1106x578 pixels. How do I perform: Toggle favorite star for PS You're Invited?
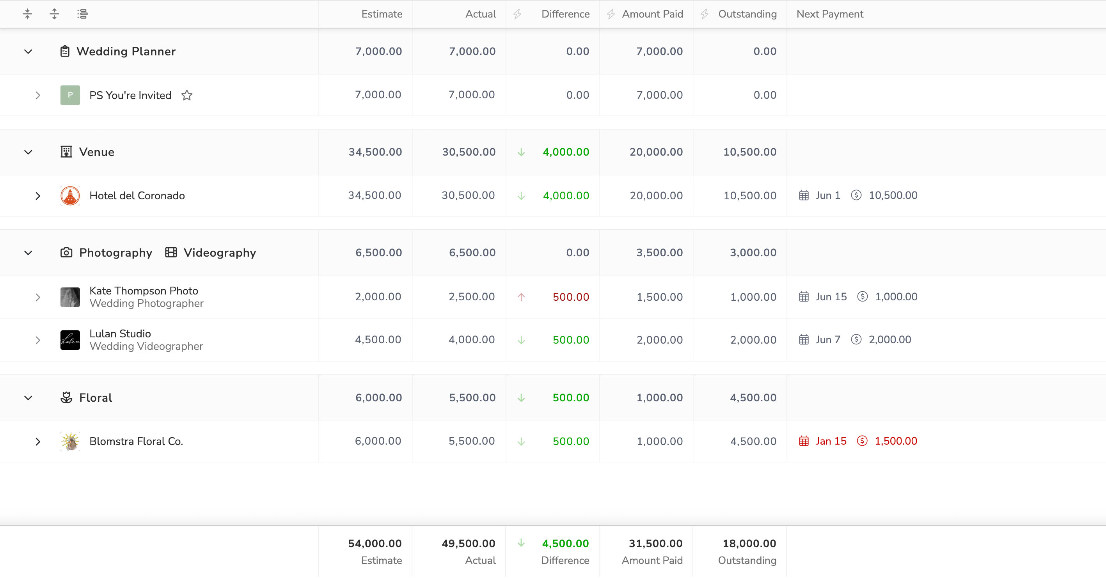pyautogui.click(x=187, y=95)
